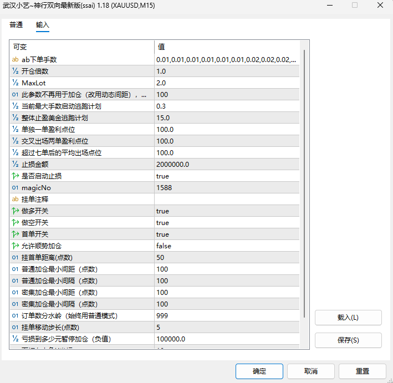
Task: Click the 取消 button
Action: pyautogui.click(x=311, y=371)
